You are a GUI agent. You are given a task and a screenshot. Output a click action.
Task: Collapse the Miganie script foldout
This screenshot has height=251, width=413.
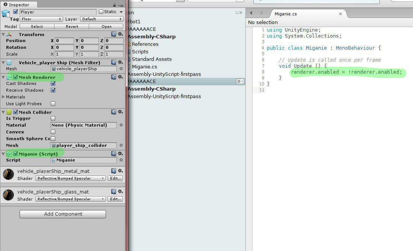[3, 154]
